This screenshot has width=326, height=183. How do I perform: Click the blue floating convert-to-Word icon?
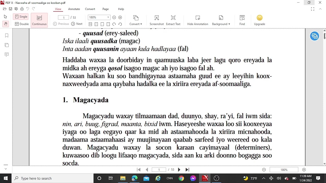point(315,36)
